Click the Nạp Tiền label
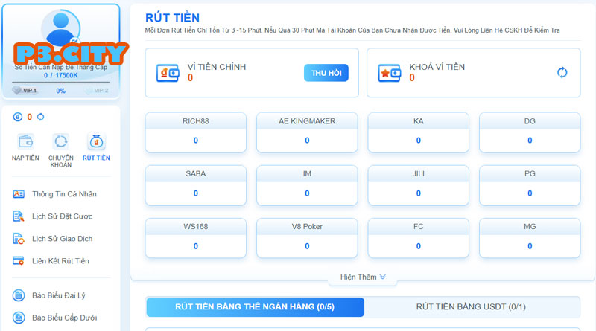Image resolution: width=596 pixels, height=331 pixels. click(25, 158)
